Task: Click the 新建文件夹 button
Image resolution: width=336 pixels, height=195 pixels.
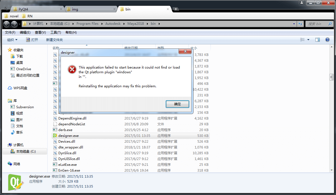Action: (54, 40)
